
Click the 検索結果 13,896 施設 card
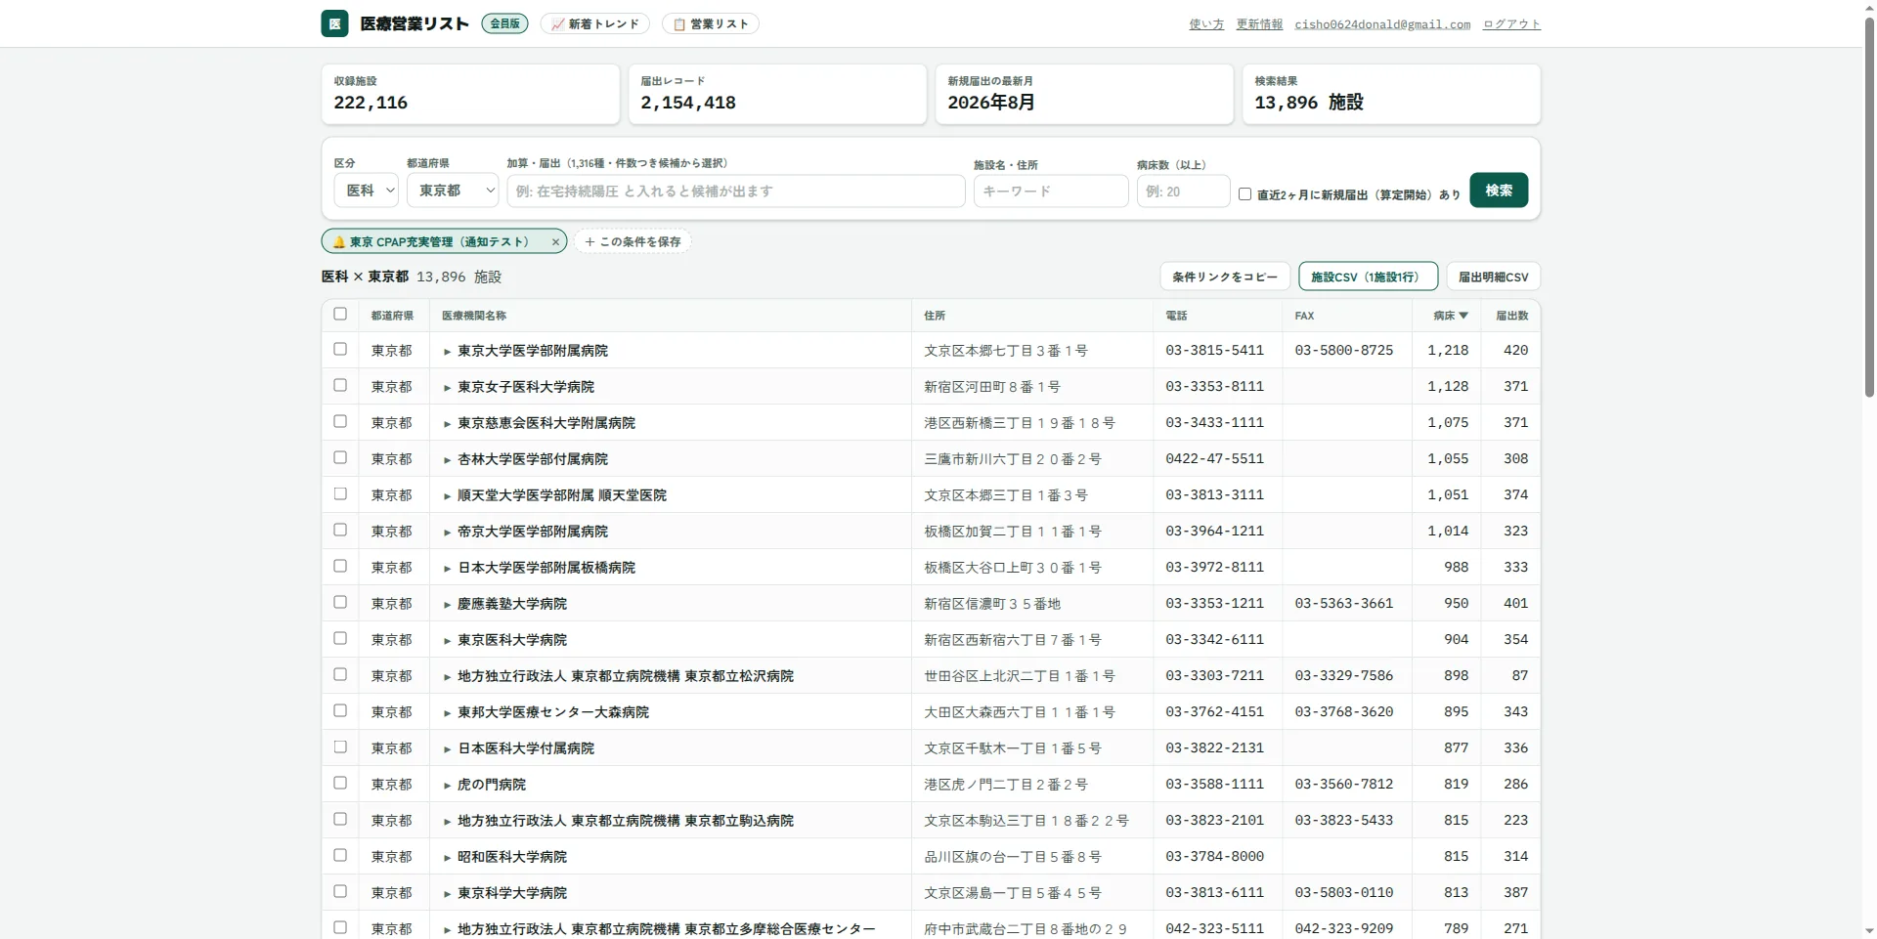(x=1391, y=94)
